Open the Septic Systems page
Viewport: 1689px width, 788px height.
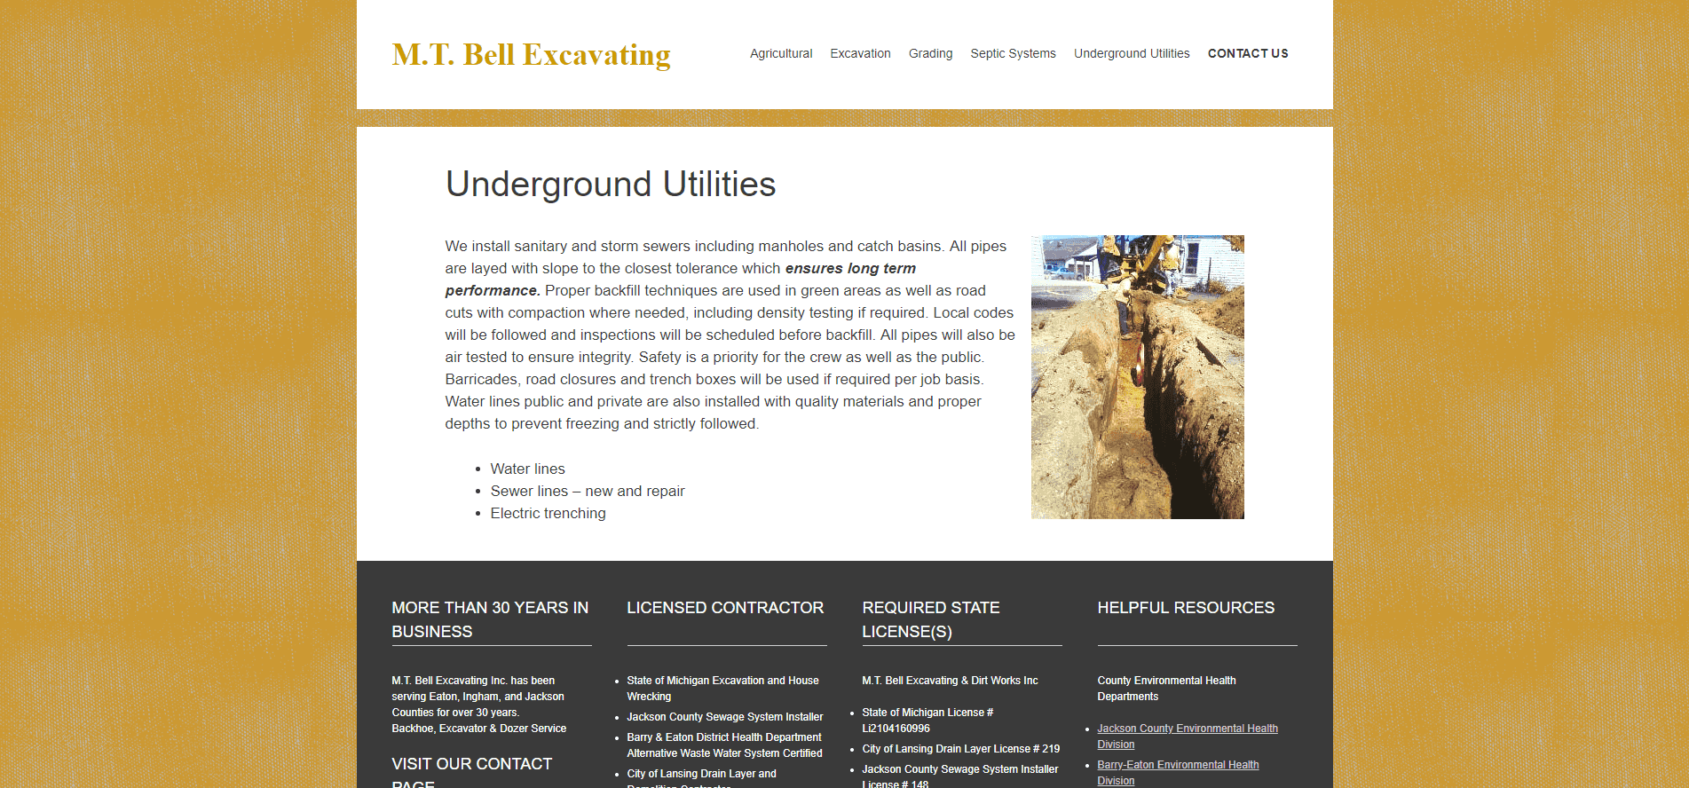[x=1013, y=53]
